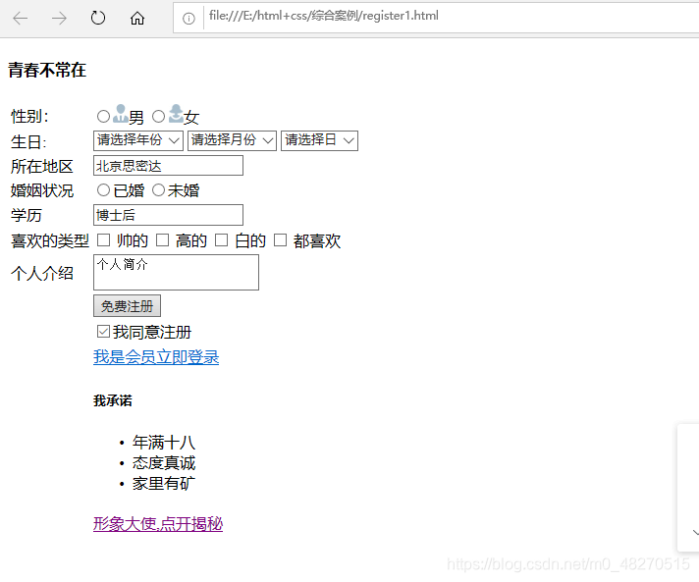Open the 请选择月份 dropdown

coord(232,140)
